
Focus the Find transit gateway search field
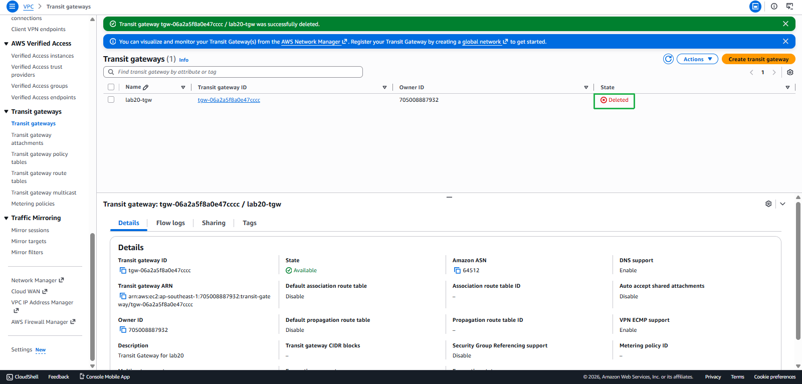[x=233, y=72]
